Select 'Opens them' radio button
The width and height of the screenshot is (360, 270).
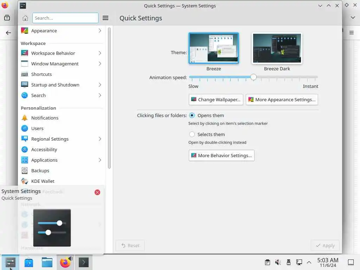[x=192, y=115]
